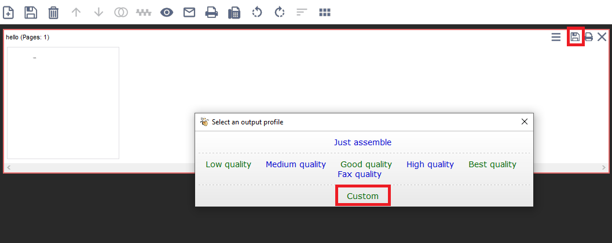Screen dimensions: 612x243
Task: Click the trash delete icon
Action: click(53, 13)
